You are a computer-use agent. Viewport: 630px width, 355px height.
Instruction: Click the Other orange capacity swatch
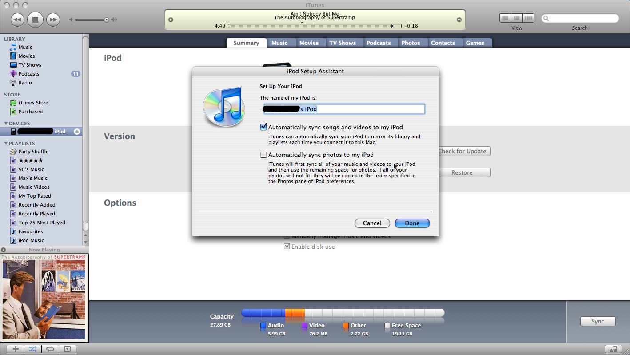pos(346,326)
